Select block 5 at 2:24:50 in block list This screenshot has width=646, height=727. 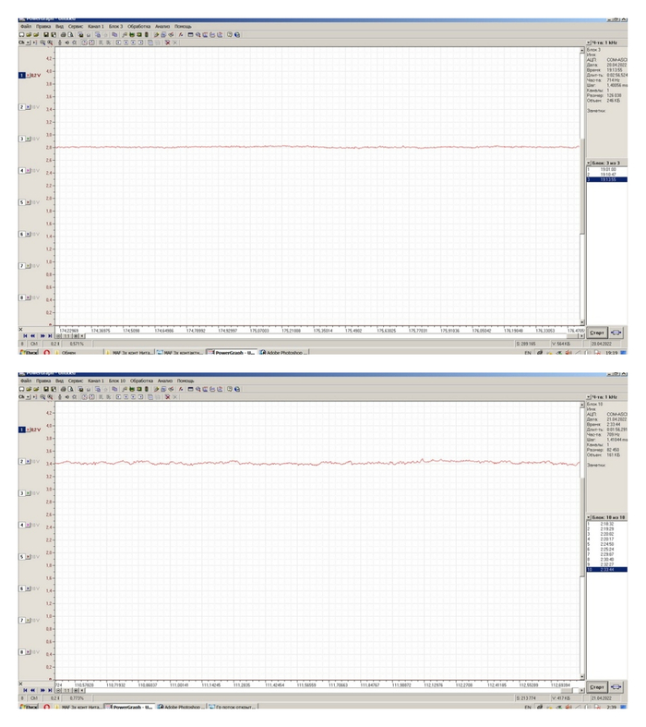pyautogui.click(x=606, y=544)
